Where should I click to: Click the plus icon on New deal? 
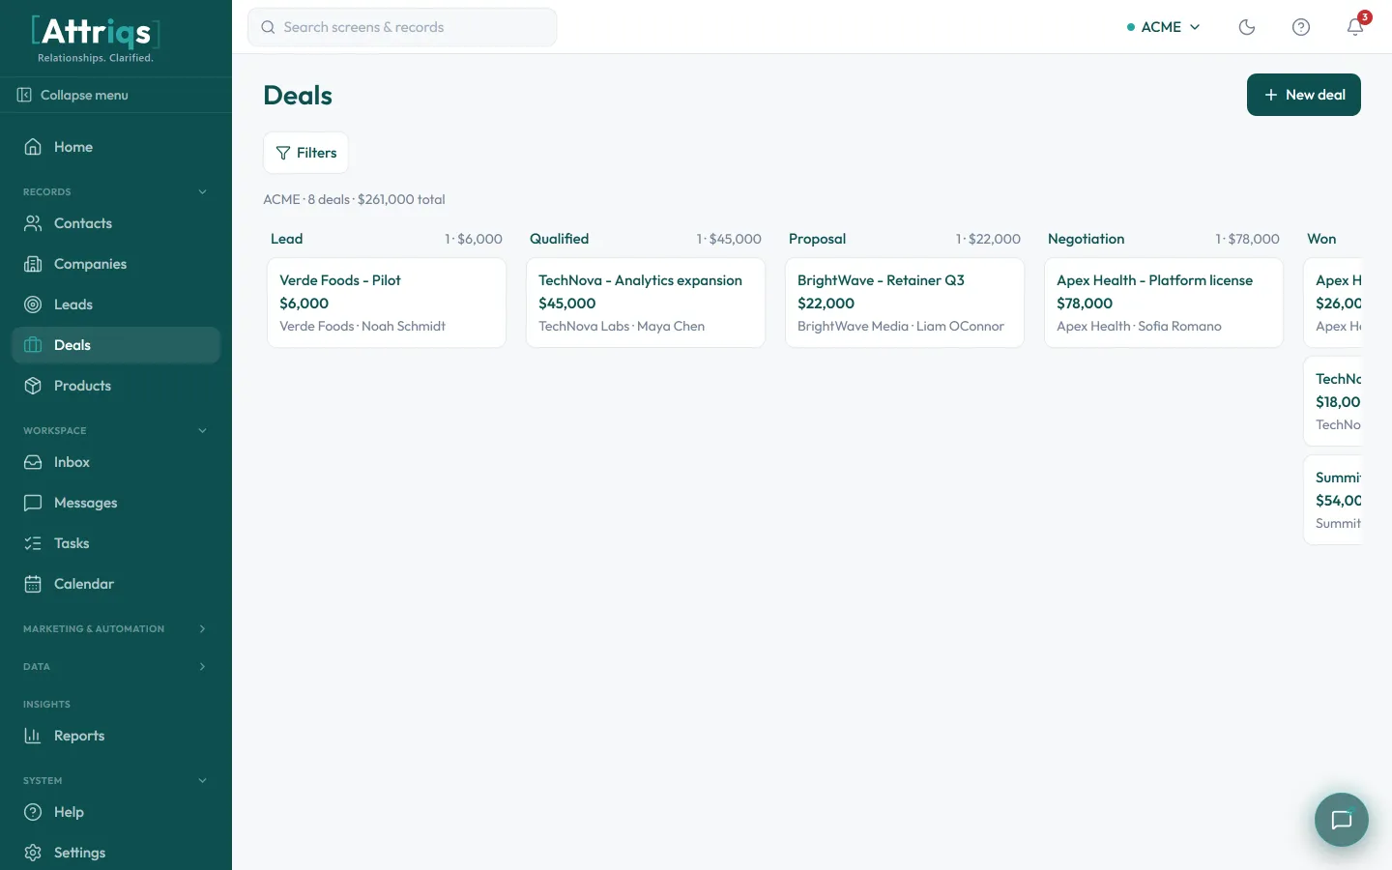click(x=1271, y=95)
